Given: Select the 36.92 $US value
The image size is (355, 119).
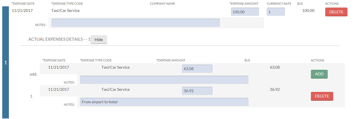Looking at the screenshot, I should [275, 89].
